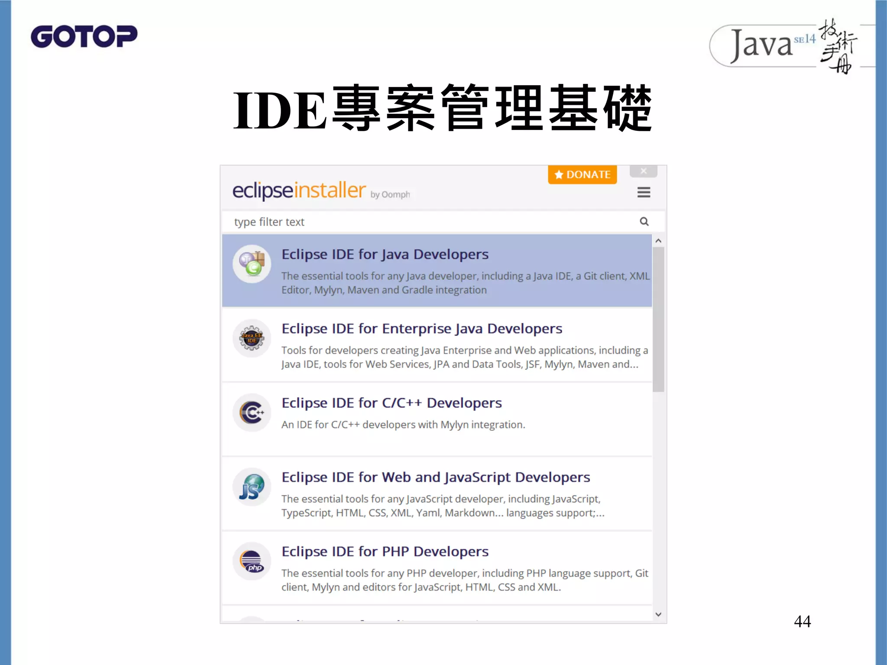887x665 pixels.
Task: Click the JS globe package icon
Action: tap(252, 487)
